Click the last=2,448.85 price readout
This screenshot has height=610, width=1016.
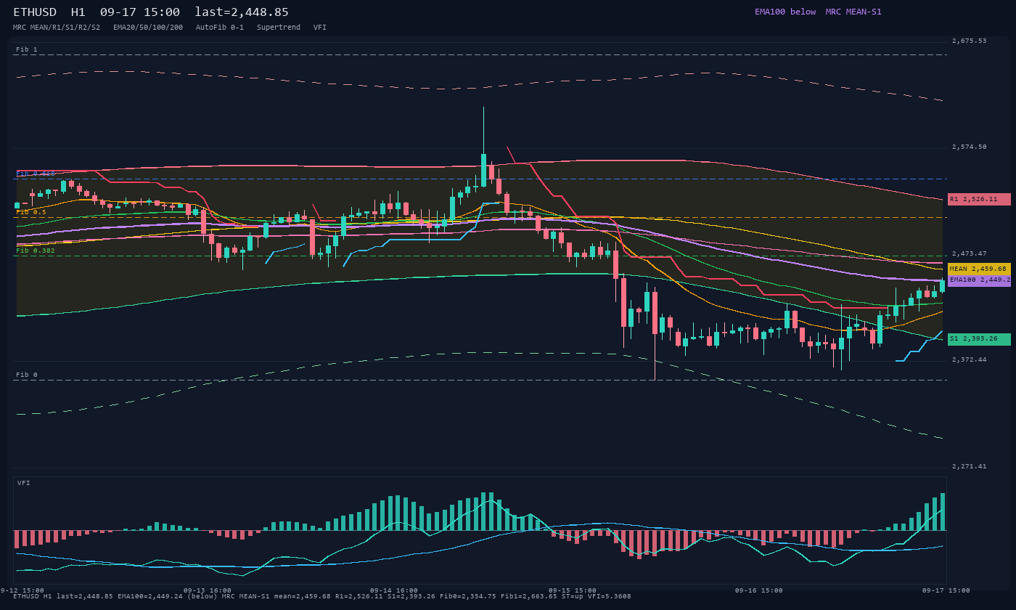[x=242, y=12]
